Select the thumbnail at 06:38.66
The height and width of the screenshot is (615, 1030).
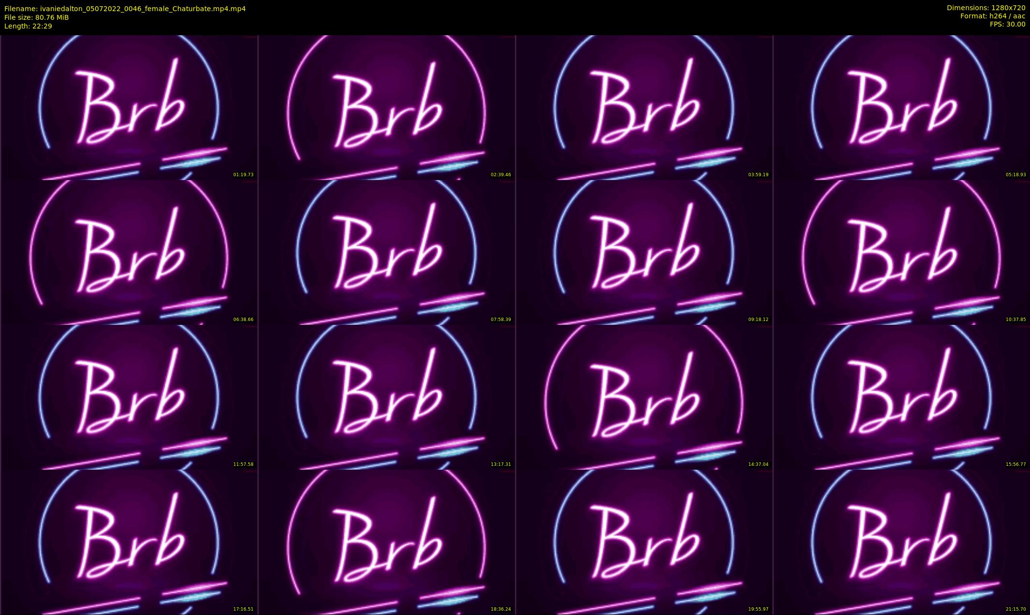click(x=129, y=252)
